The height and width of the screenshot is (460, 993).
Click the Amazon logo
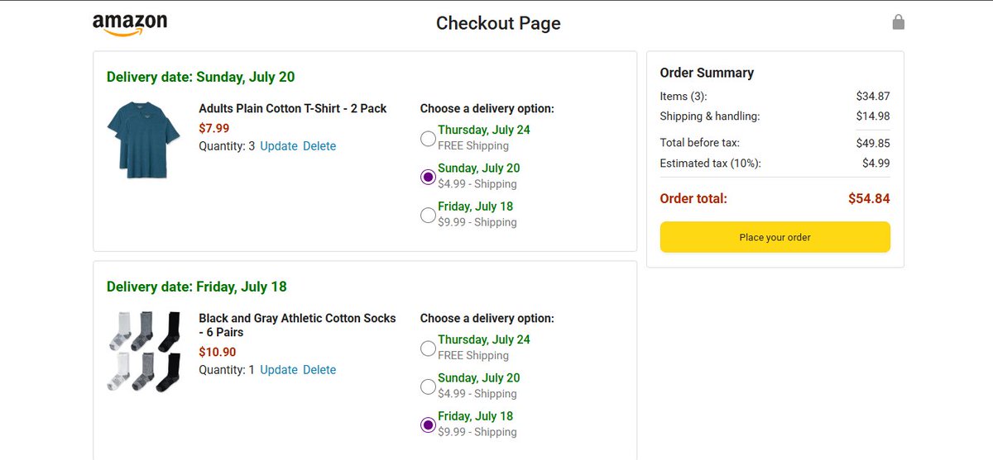coord(130,24)
